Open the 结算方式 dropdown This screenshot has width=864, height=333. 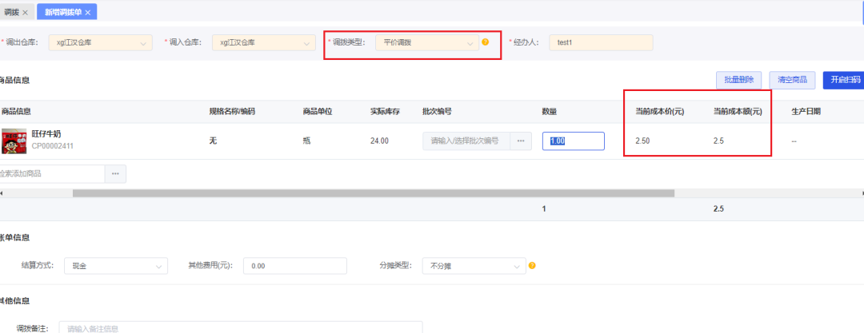click(x=116, y=266)
